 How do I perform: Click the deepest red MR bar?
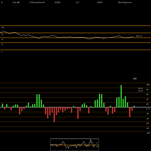tap(54, 114)
